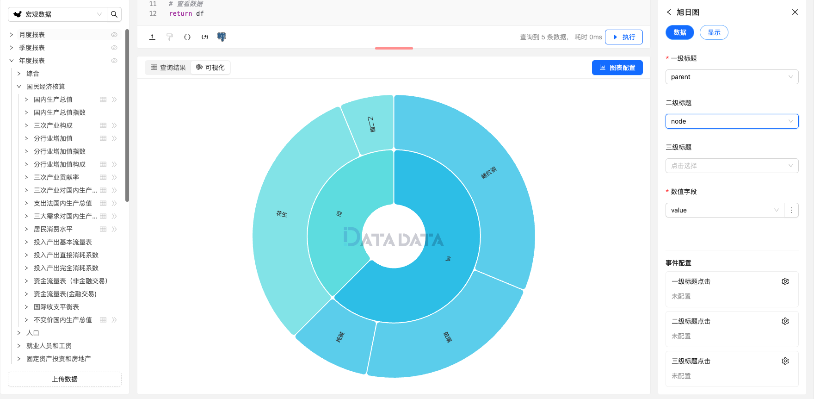Click the upload arrow icon in editor toolbar
Screen dimensions: 814x399
pyautogui.click(x=152, y=37)
